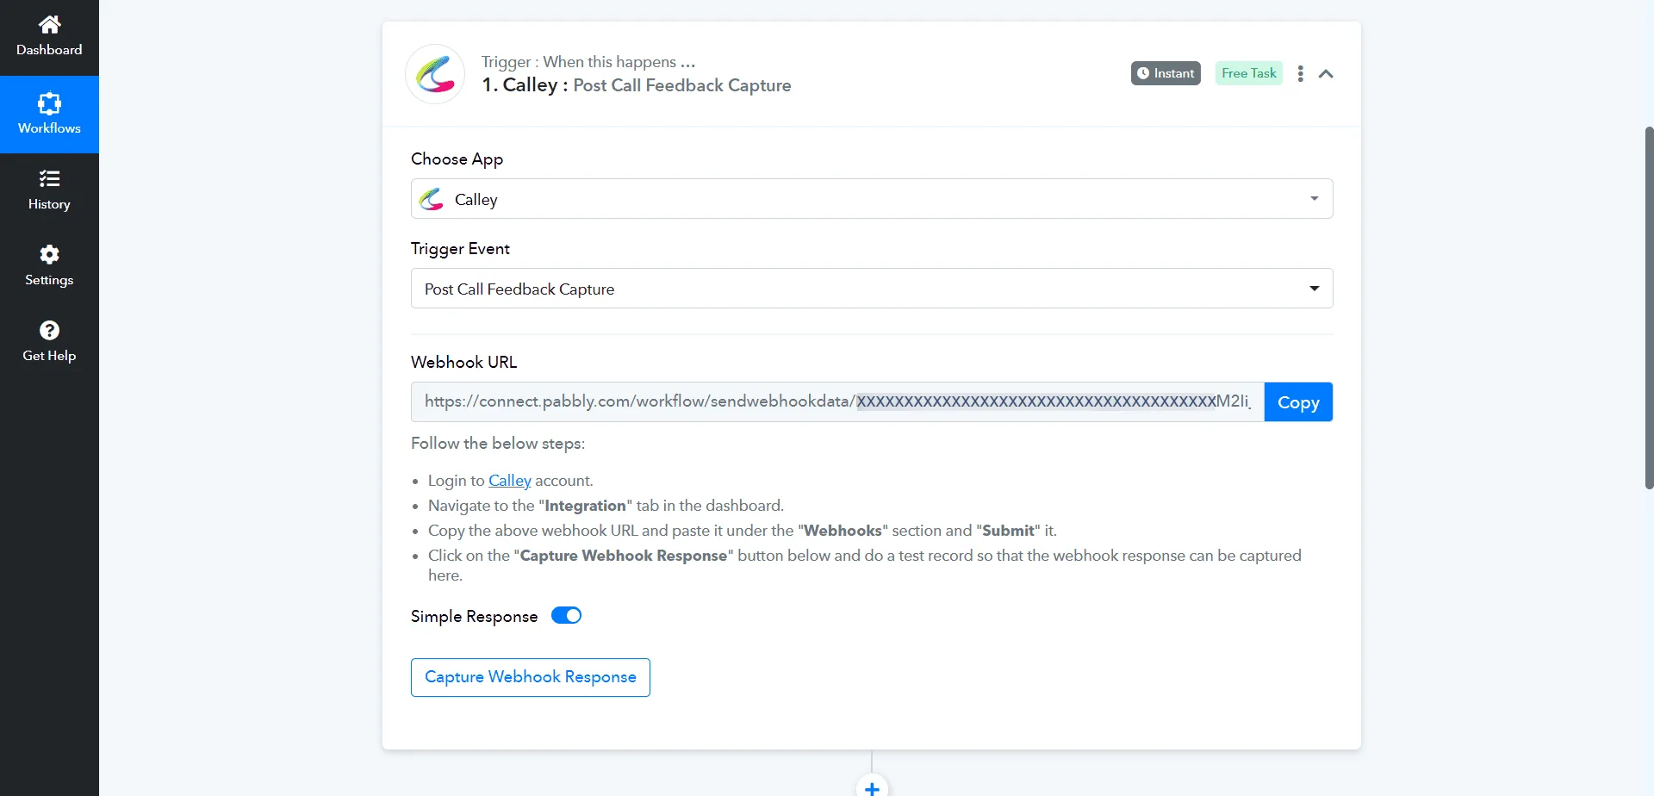This screenshot has height=796, width=1654.
Task: Click the step title '1. Calley : Post Call Feedback Capture'
Action: pos(637,85)
